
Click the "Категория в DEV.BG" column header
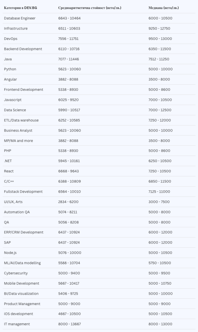click(x=20, y=7)
